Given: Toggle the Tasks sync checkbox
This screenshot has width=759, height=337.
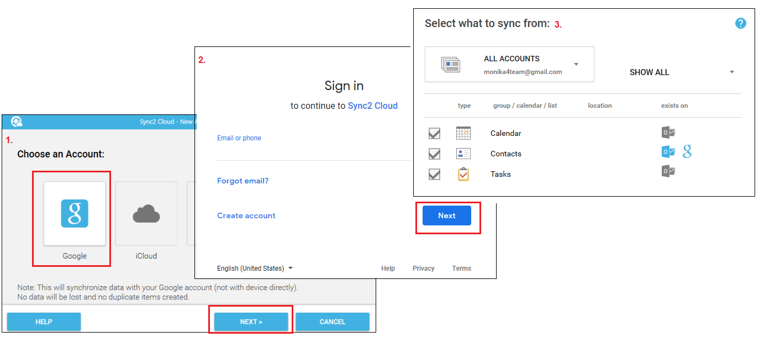Looking at the screenshot, I should click(x=435, y=175).
